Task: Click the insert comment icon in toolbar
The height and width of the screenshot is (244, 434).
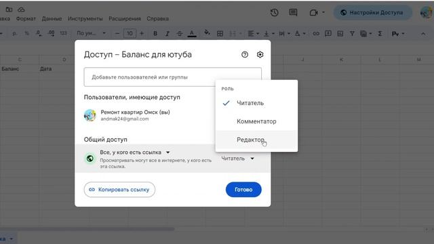Action: [328, 33]
